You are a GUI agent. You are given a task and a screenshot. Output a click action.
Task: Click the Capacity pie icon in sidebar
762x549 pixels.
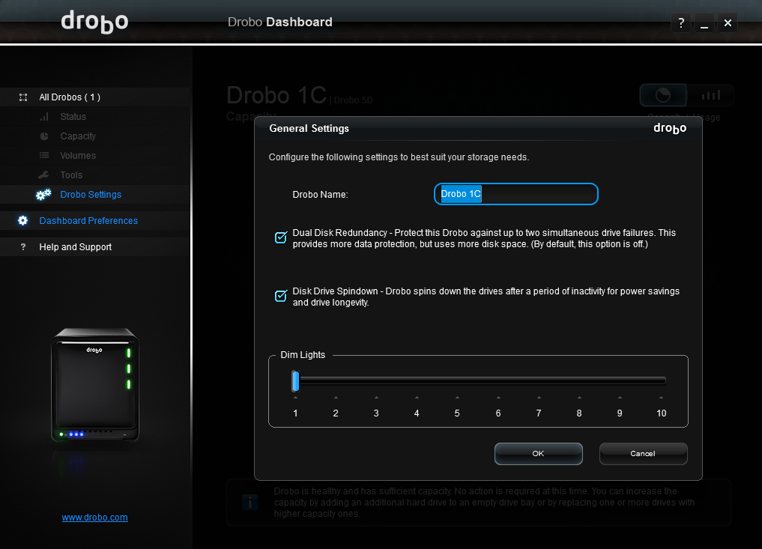coord(44,136)
